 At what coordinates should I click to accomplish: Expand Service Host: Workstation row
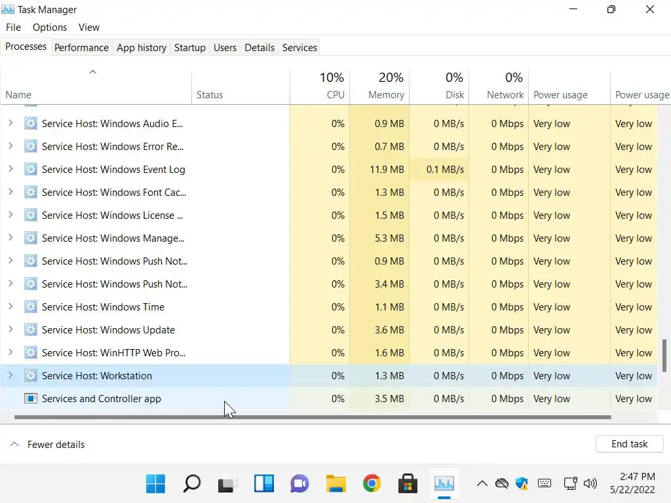tap(10, 375)
